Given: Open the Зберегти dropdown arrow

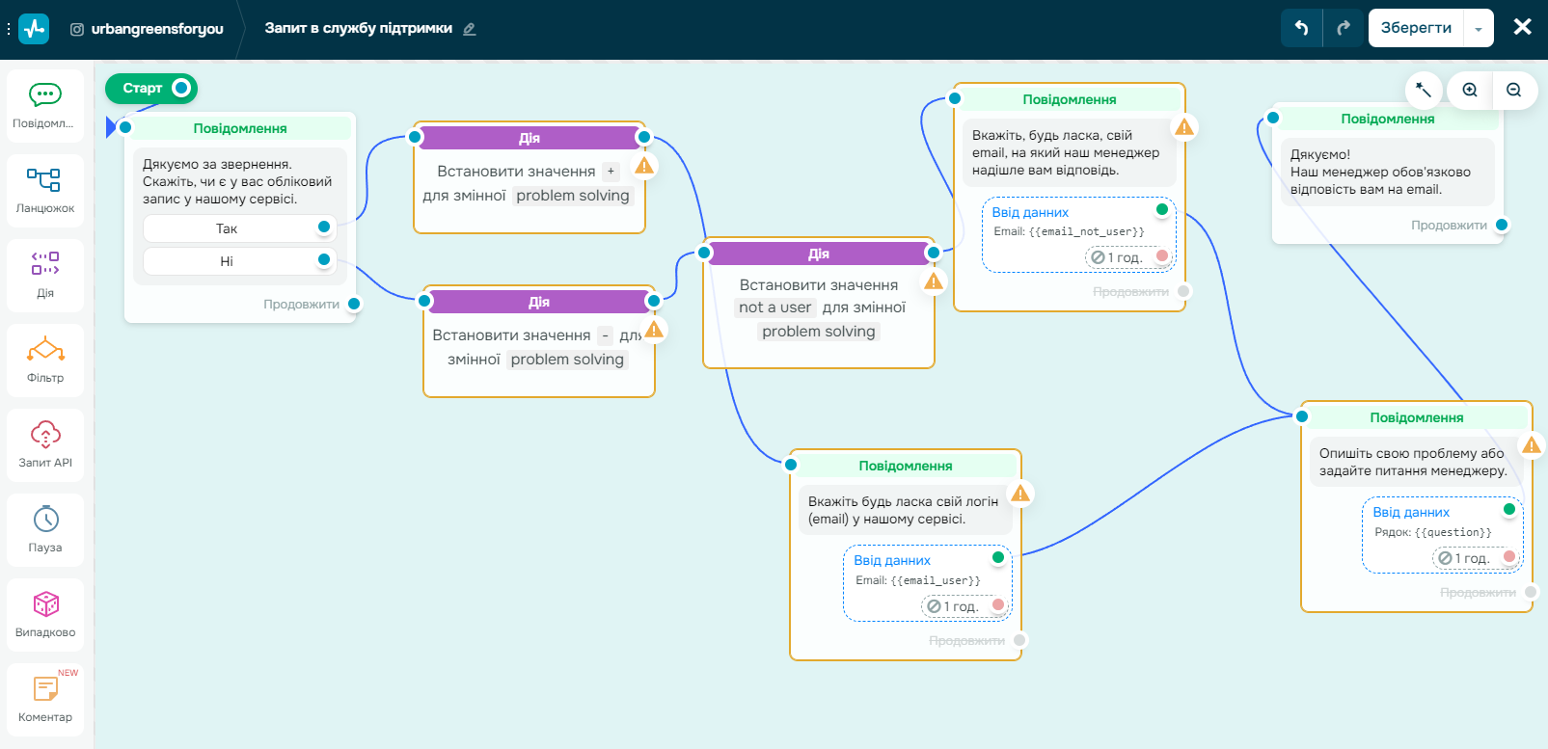Looking at the screenshot, I should [x=1479, y=29].
